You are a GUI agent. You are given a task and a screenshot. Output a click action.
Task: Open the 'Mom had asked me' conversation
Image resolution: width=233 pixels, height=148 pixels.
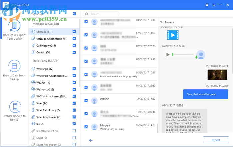click(119, 74)
